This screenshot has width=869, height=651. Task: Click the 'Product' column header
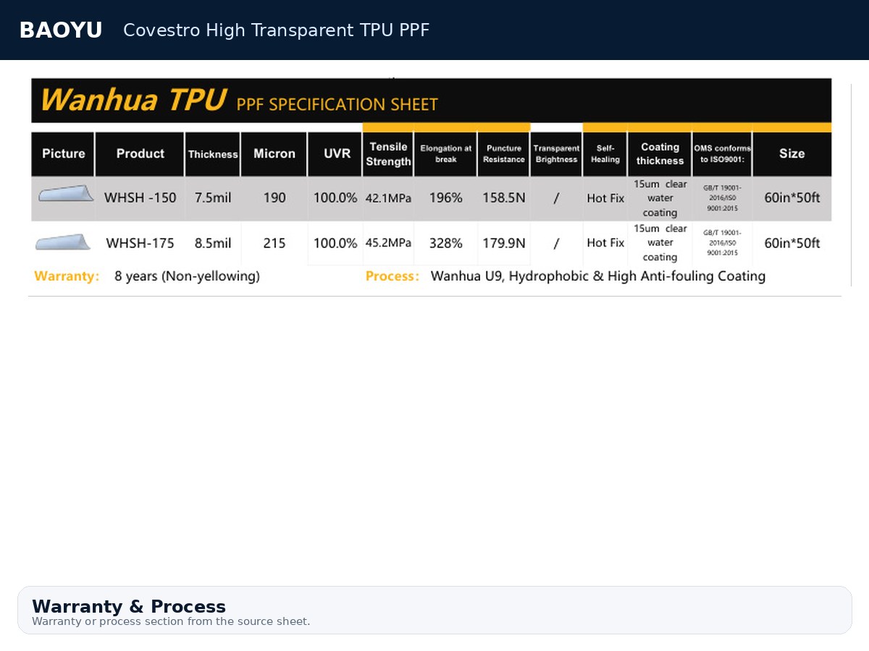140,153
